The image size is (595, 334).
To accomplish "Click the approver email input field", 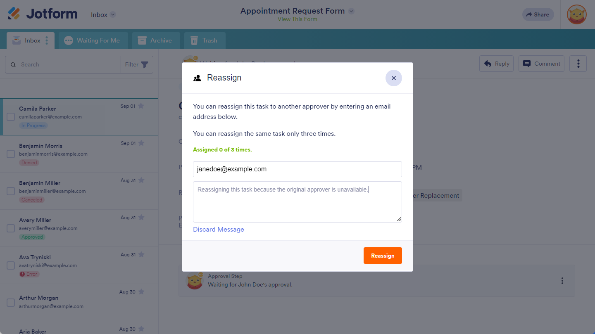I will tap(297, 169).
